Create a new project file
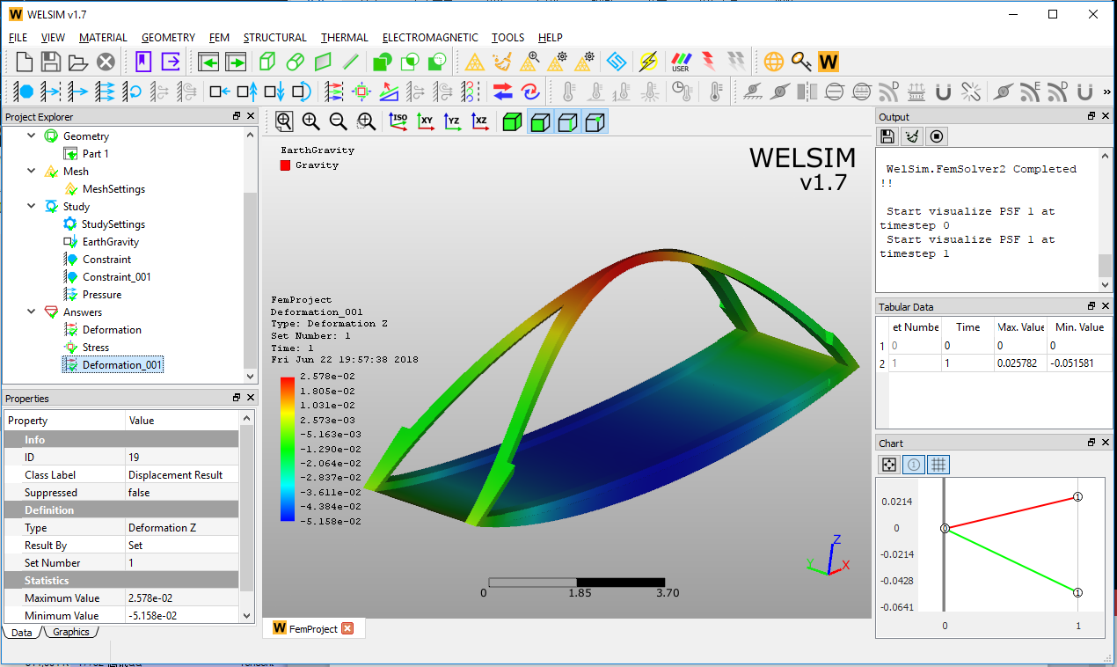1117x667 pixels. [25, 62]
